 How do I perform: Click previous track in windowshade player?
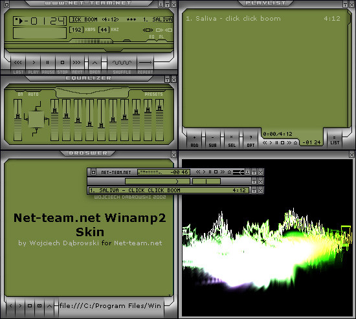point(198,172)
